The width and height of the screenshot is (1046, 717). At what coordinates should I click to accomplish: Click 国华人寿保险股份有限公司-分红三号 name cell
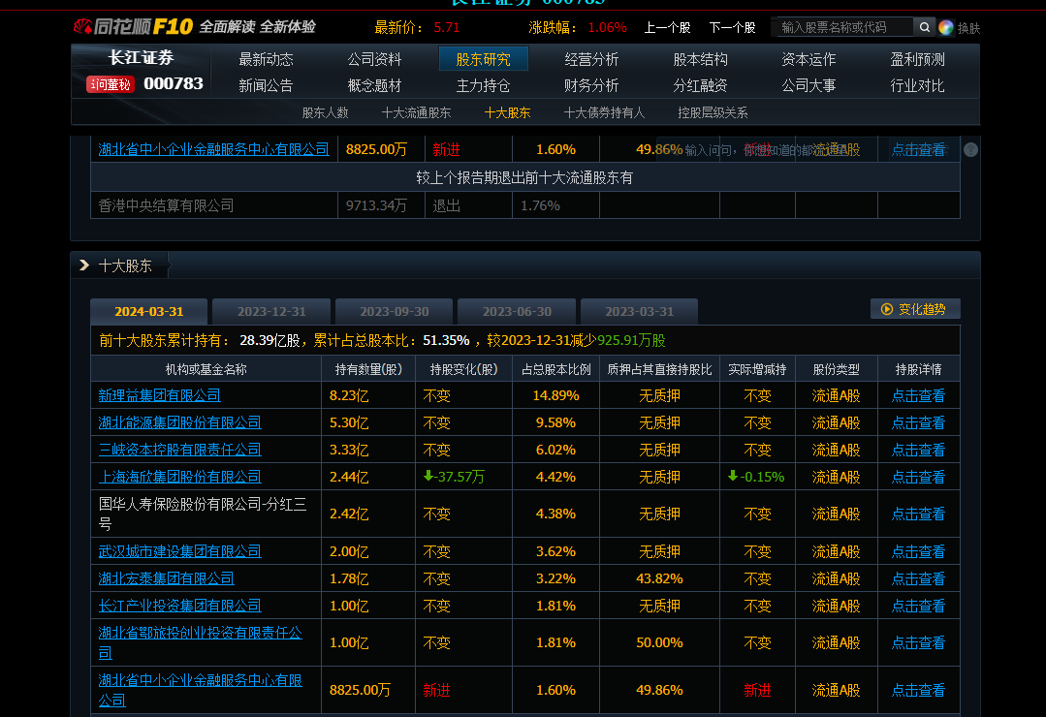[206, 514]
